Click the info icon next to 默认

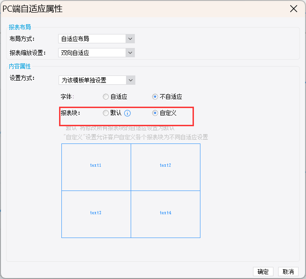127,113
